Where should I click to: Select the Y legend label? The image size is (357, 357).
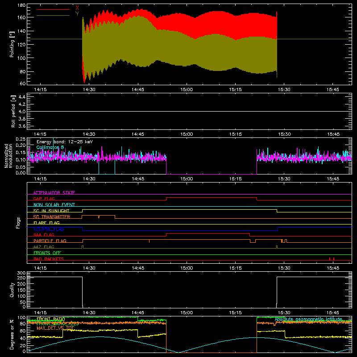[77, 14]
